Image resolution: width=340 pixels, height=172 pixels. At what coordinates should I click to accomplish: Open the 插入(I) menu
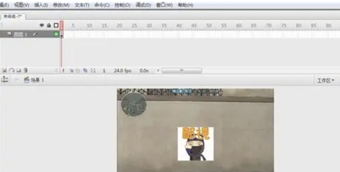(41, 5)
